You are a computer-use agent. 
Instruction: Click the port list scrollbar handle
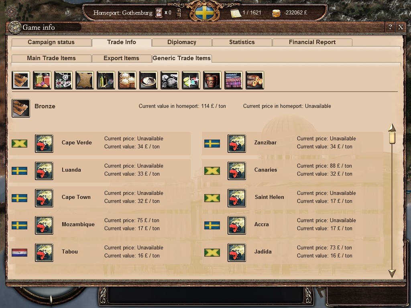click(392, 138)
